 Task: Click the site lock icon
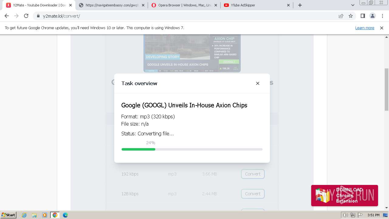click(38, 16)
